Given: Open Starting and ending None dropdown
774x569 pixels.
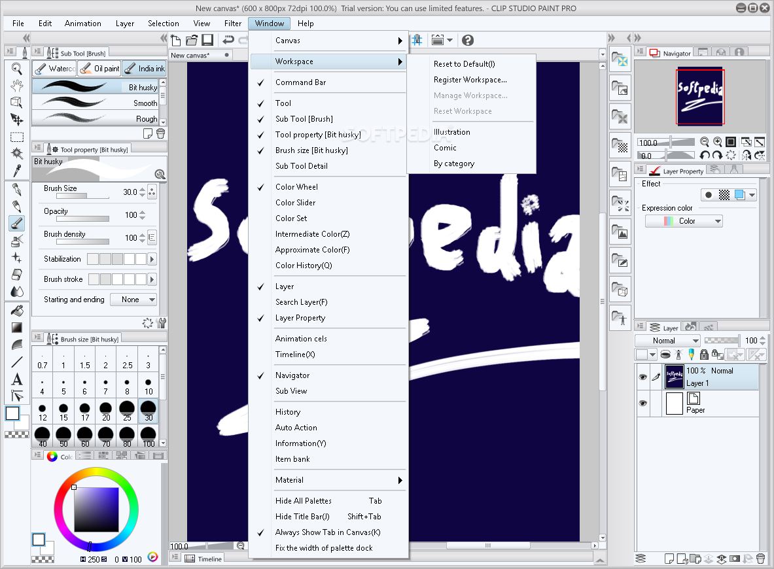Looking at the screenshot, I should pyautogui.click(x=133, y=300).
